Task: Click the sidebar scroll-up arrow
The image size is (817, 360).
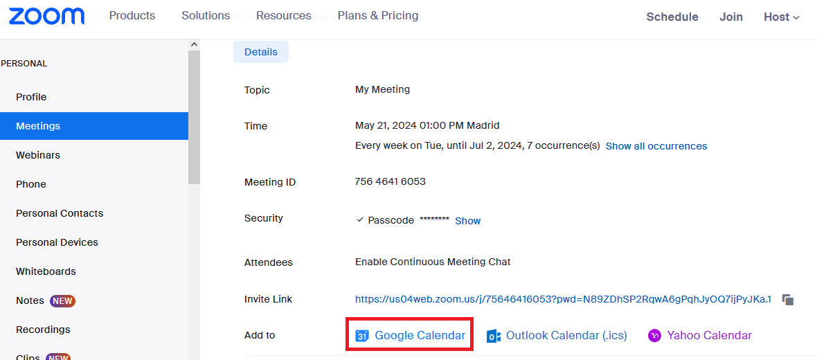Action: [195, 45]
